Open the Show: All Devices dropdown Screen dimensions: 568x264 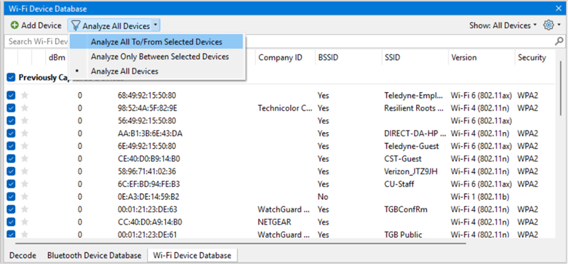pos(503,25)
